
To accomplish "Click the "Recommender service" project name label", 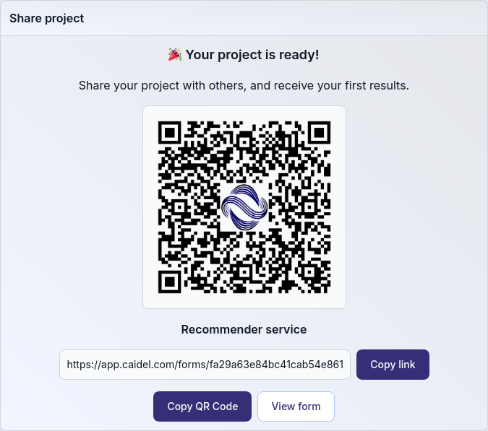I will click(x=244, y=329).
